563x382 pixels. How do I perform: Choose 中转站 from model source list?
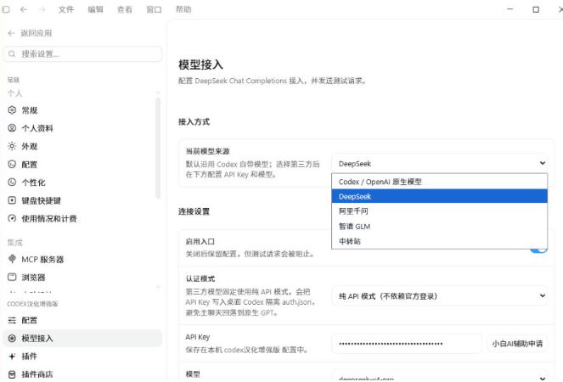(439, 241)
